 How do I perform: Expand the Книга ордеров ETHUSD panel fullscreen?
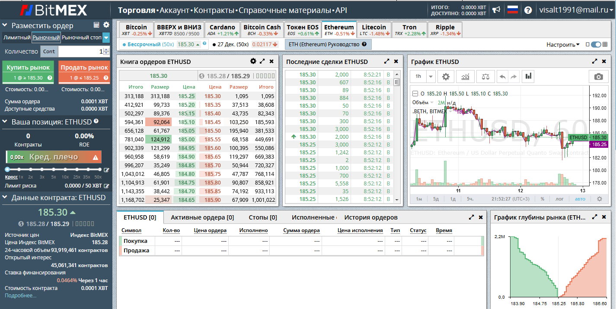pyautogui.click(x=262, y=61)
